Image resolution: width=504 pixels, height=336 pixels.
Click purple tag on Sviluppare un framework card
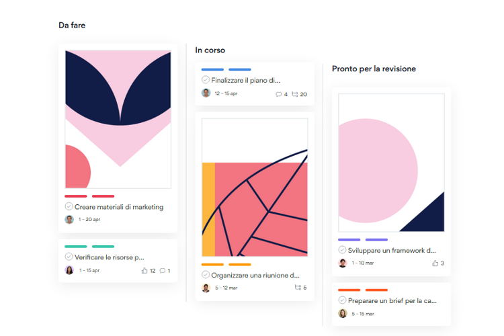click(x=349, y=239)
